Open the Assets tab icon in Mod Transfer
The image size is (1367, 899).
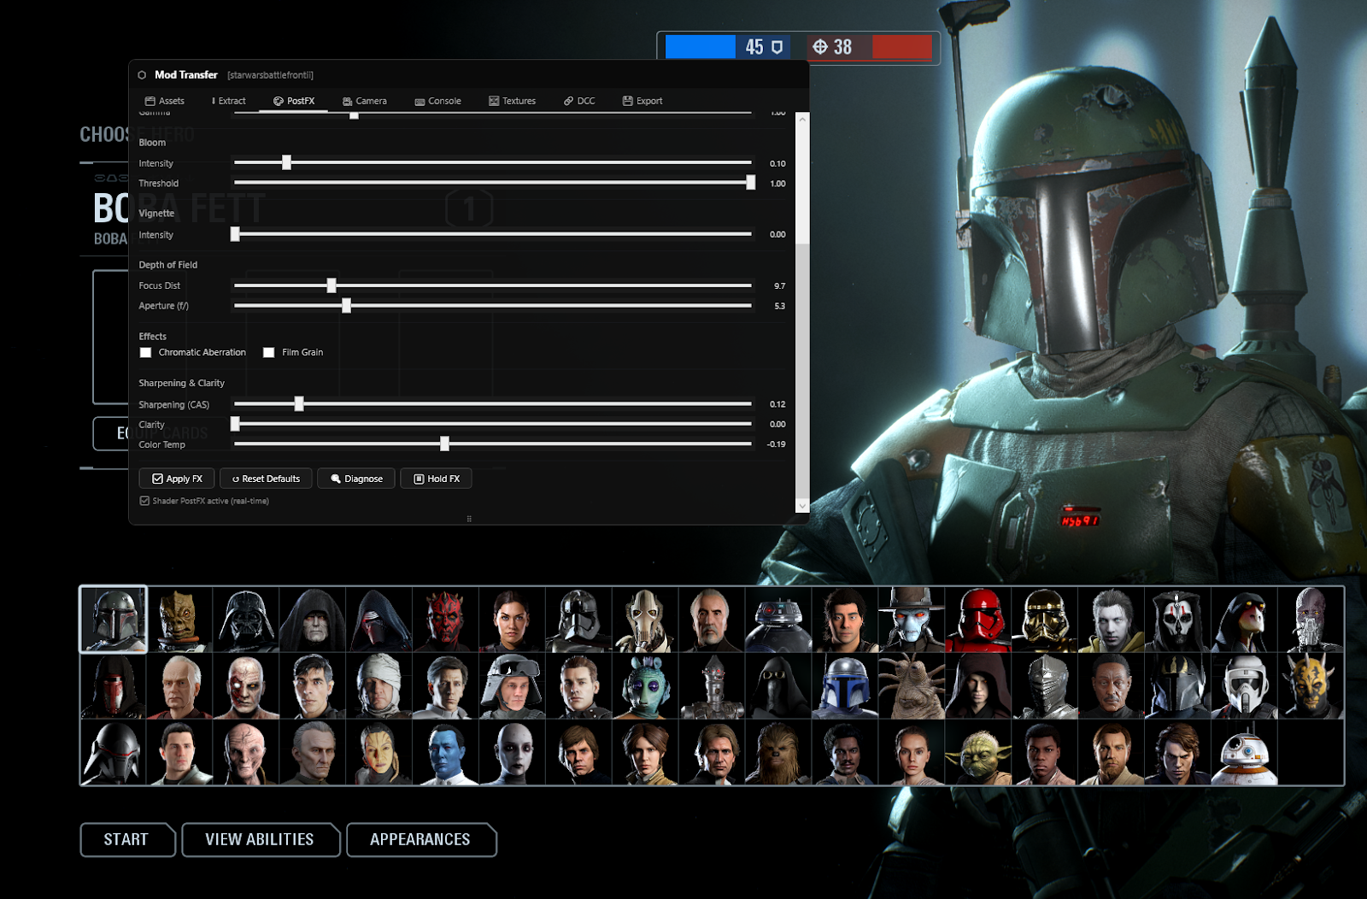tap(149, 101)
